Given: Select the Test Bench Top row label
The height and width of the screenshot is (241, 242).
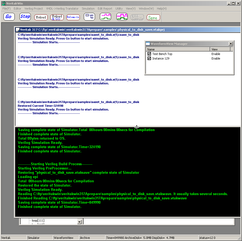Looking at the screenshot, I should (x=162, y=54).
